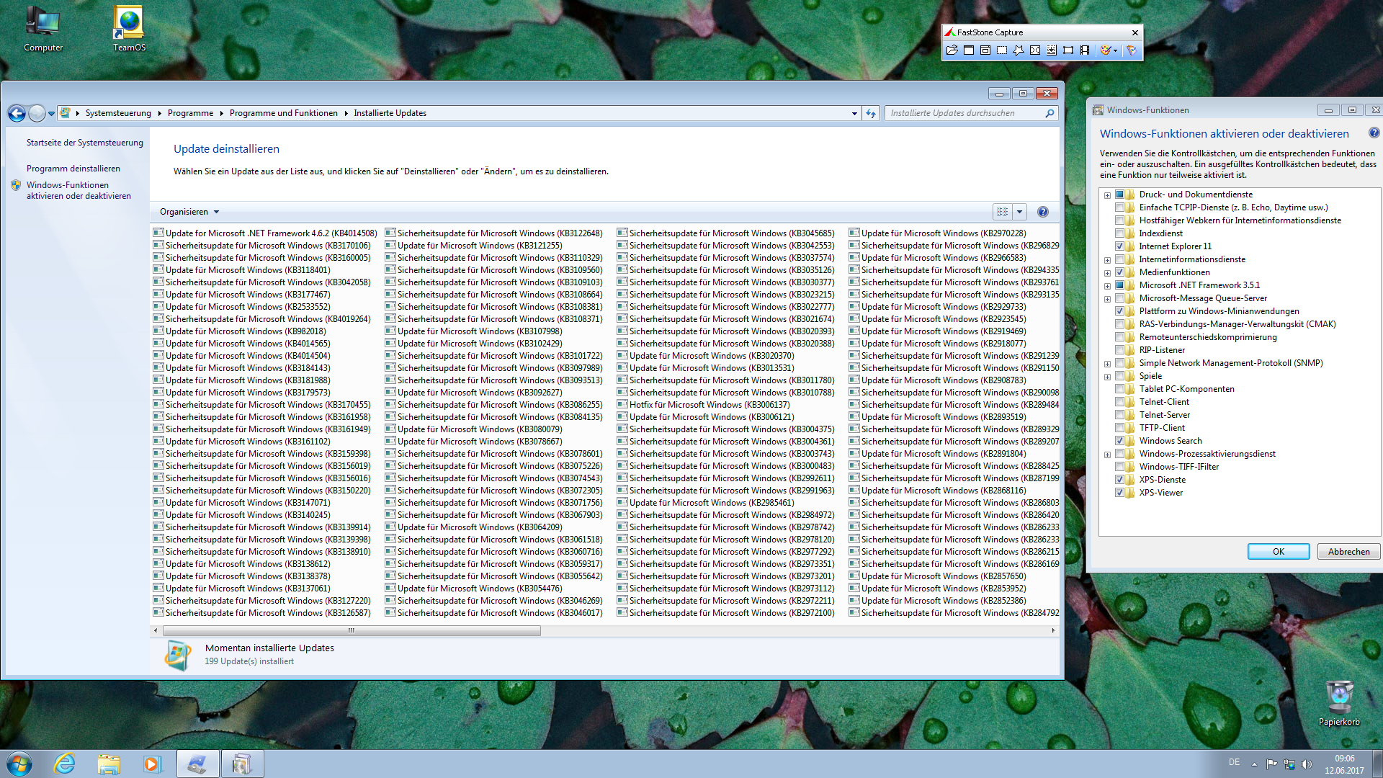
Task: Open Startseite der Systemsteuerung link
Action: 85,143
